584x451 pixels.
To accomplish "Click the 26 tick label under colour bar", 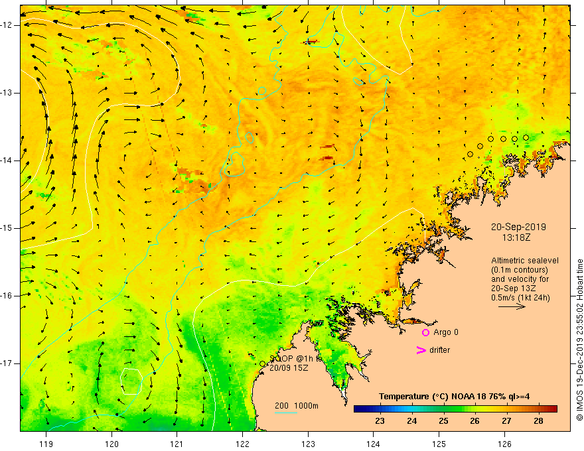I will [x=475, y=421].
